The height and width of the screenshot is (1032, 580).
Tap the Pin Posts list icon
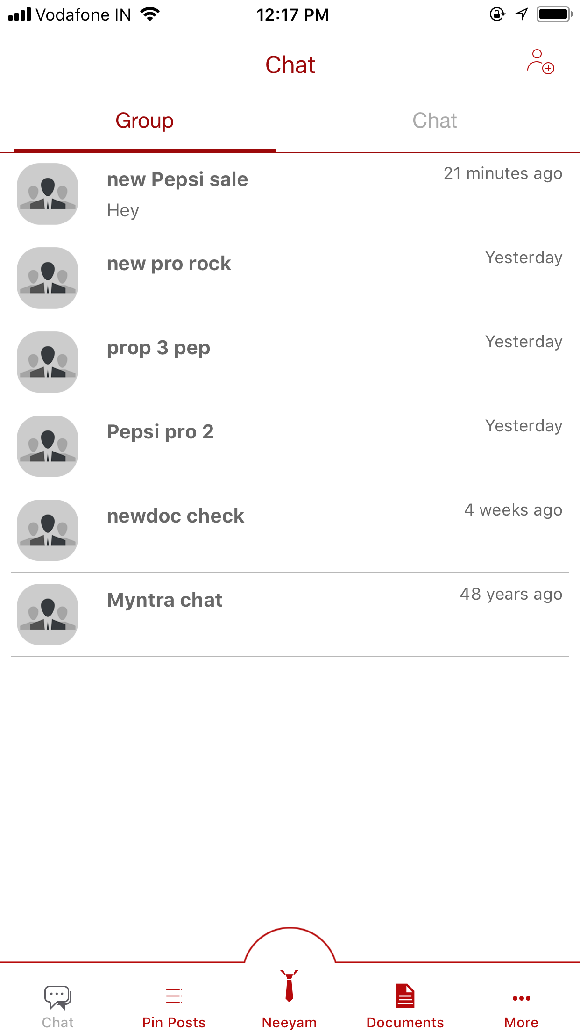point(174,996)
